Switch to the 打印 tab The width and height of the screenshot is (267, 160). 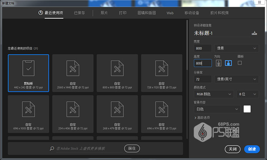(123, 13)
